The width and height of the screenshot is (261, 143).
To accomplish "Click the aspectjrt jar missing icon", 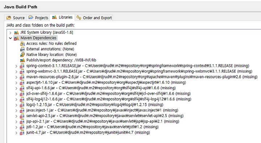I will [22, 83].
